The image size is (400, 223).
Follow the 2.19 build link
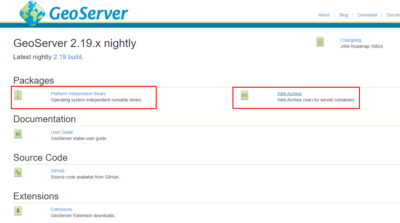[x=67, y=57]
